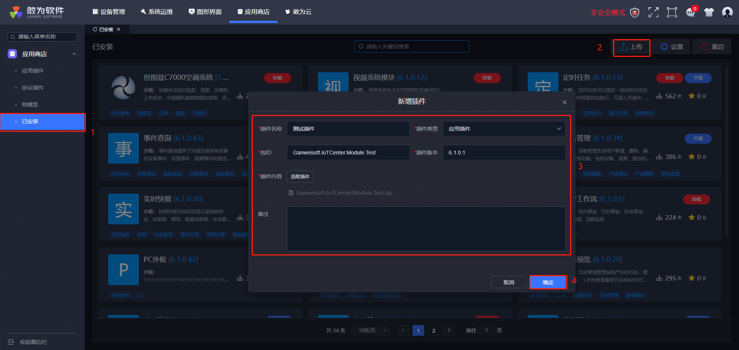This screenshot has height=350, width=739.
Task: Click the star icon beside 386 次
Action: pos(692,156)
